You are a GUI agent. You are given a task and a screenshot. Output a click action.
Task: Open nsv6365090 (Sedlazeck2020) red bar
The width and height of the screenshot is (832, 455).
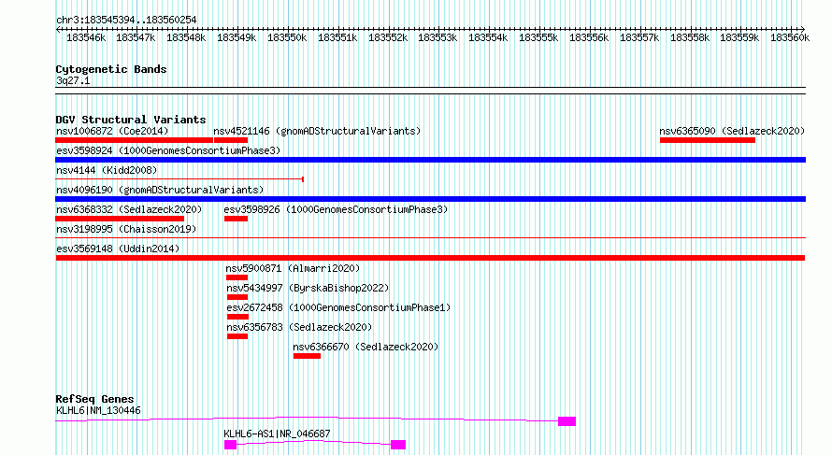[x=708, y=140]
